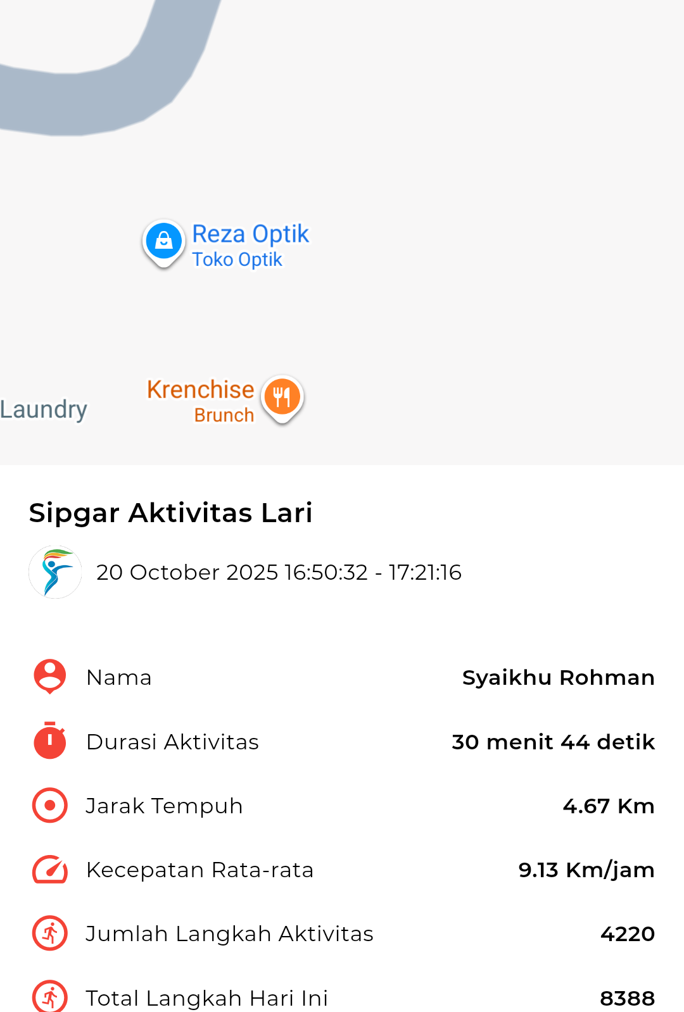Tap the activity date and time text
Viewport: 684px width, 1012px height.
click(279, 572)
